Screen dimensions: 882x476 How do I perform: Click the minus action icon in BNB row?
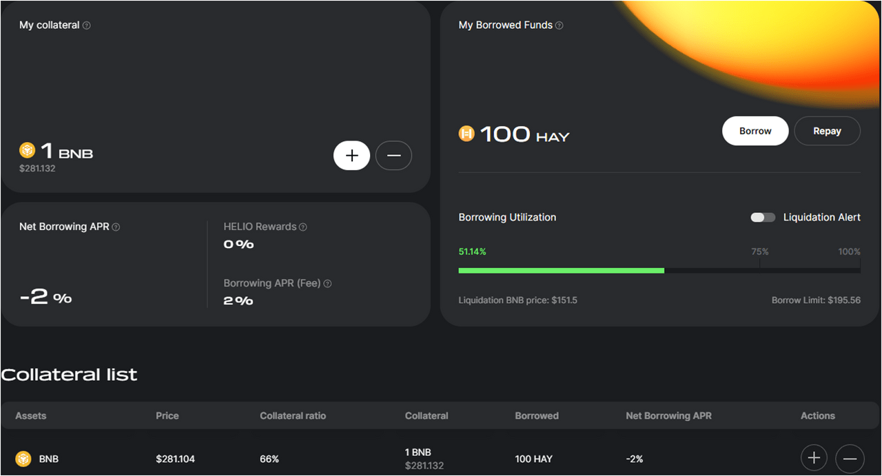pos(850,458)
